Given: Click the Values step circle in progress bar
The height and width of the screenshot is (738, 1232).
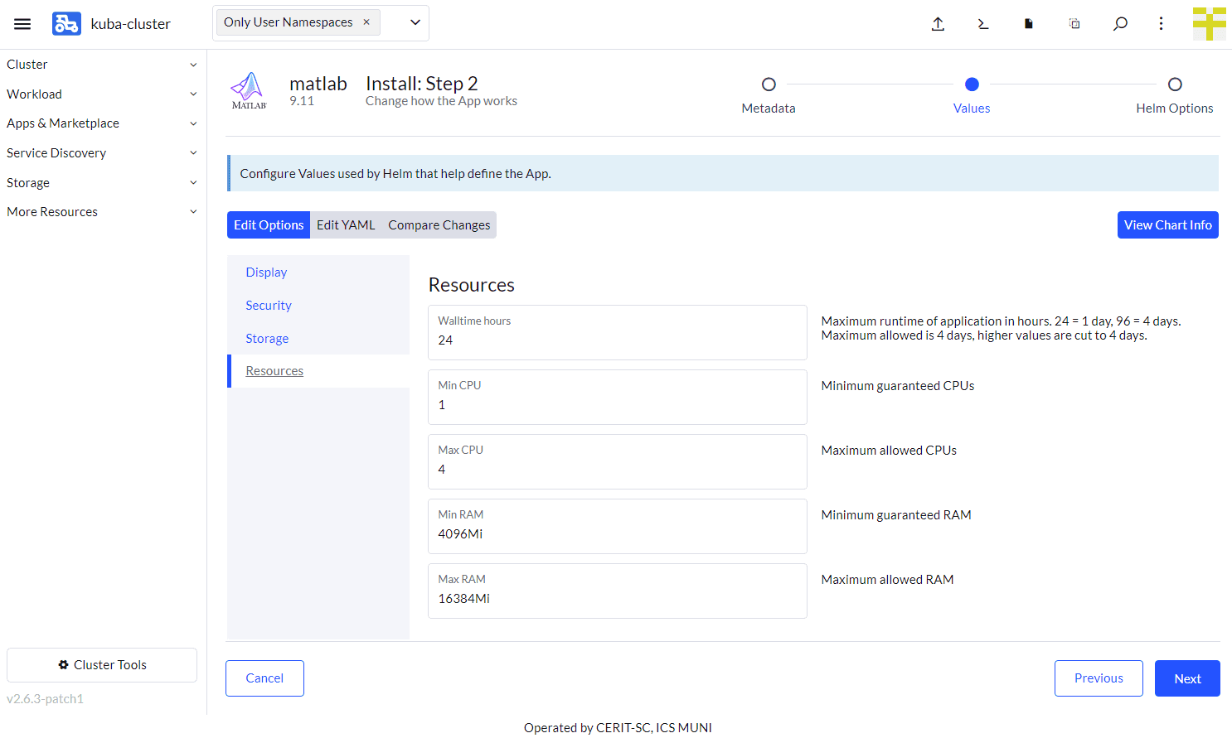Looking at the screenshot, I should (x=972, y=84).
